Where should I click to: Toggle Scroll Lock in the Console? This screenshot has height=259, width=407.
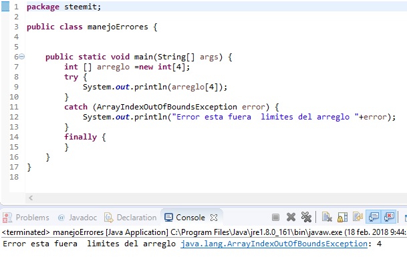(x=342, y=217)
